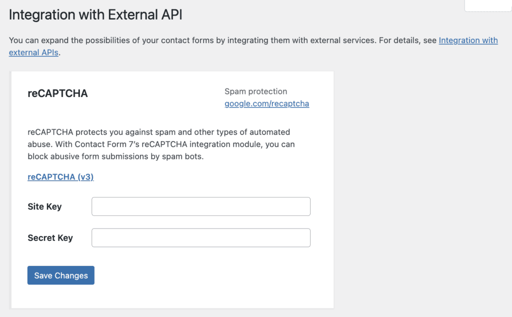
Task: Click the reCAPTCHA description paragraph
Action: (161, 144)
